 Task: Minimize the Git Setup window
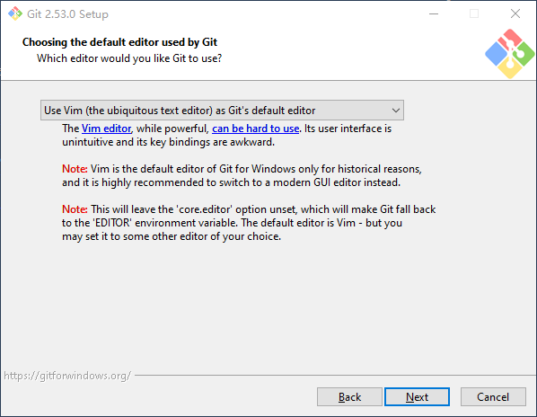click(x=434, y=13)
